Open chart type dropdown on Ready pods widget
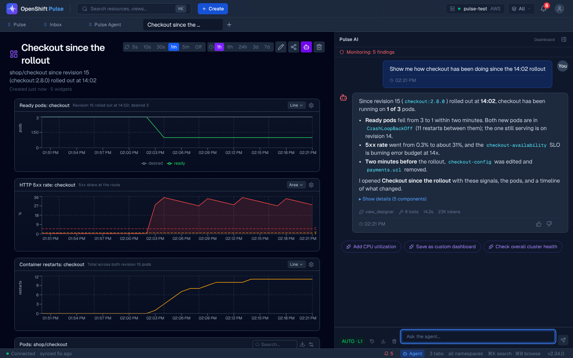The image size is (573, 358). [296, 105]
